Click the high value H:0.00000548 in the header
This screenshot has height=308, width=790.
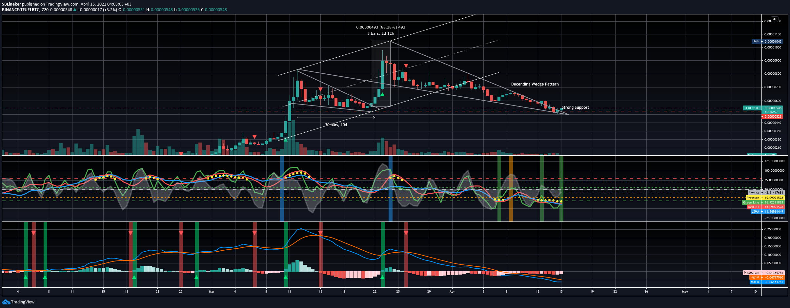click(x=159, y=10)
